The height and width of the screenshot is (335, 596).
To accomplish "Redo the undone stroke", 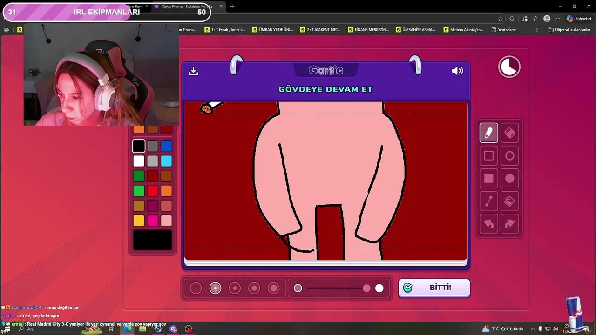I will [509, 224].
